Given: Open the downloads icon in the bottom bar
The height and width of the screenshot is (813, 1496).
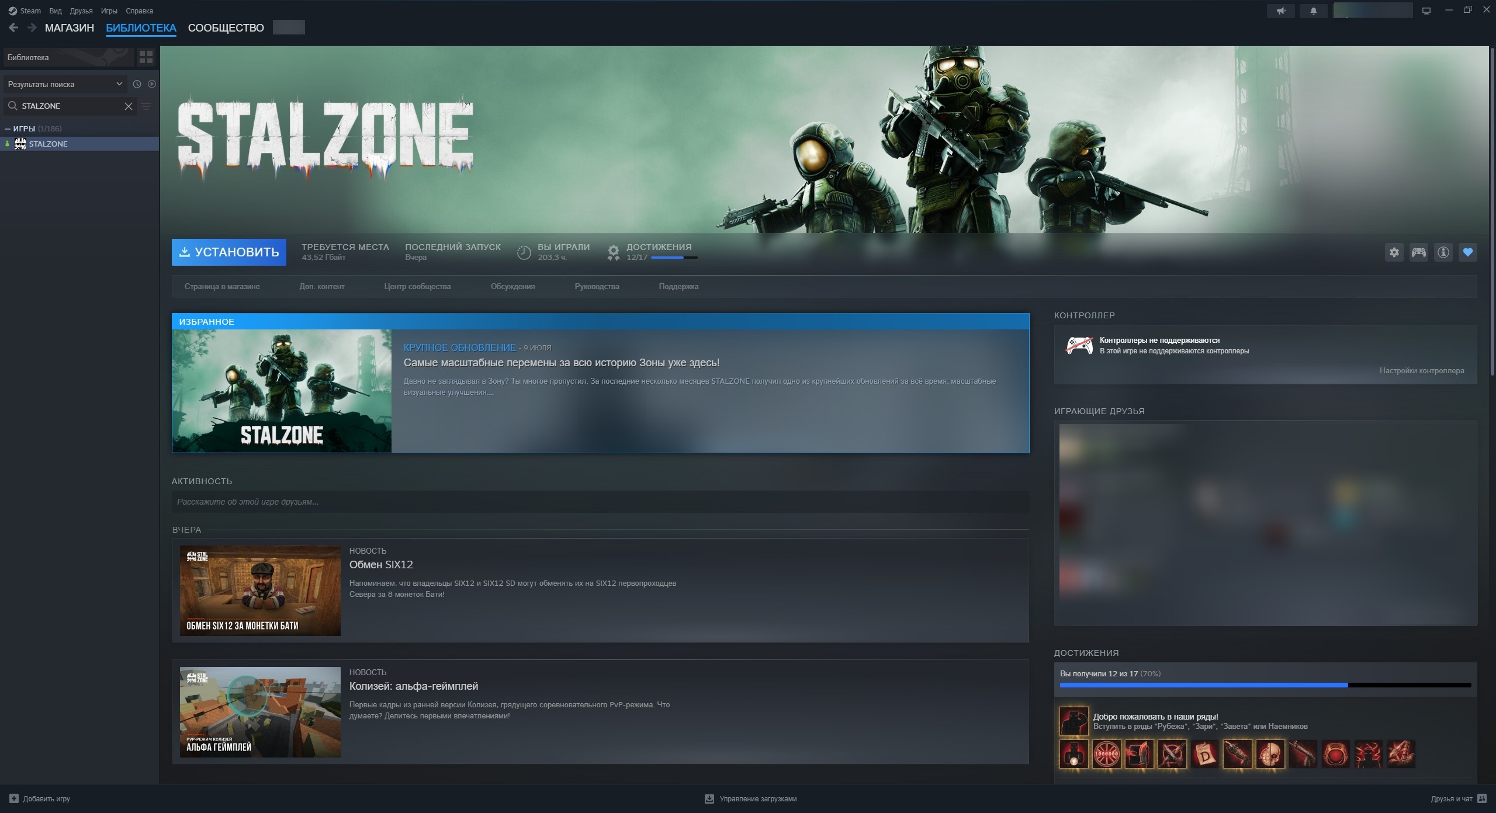Looking at the screenshot, I should click(709, 798).
